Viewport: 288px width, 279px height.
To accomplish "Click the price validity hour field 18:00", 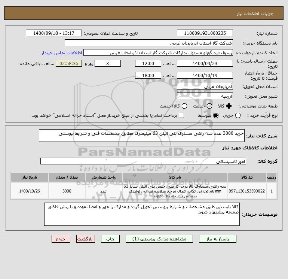I will pyautogui.click(x=148, y=75).
